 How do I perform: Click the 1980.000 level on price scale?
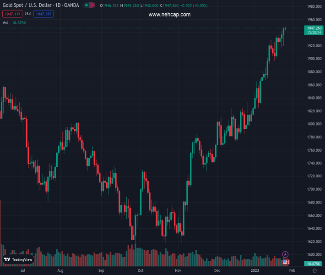click(314, 7)
